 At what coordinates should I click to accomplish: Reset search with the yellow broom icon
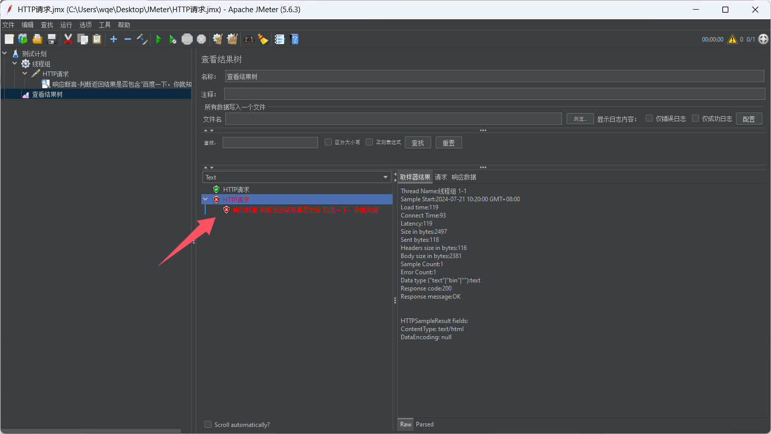263,39
